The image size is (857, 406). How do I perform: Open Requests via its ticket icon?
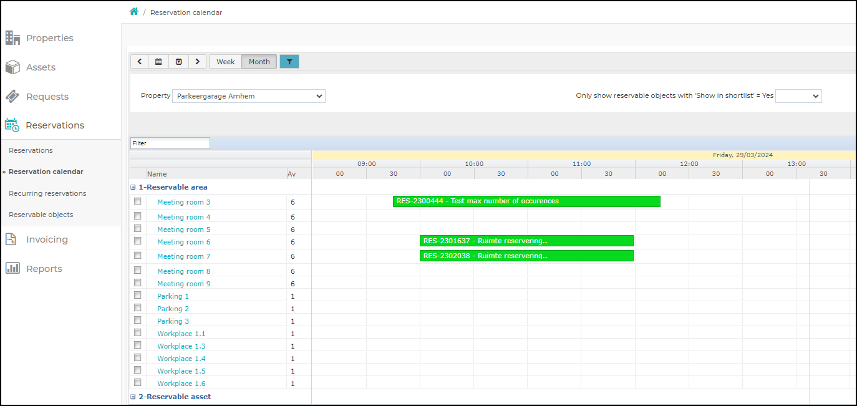tap(12, 97)
